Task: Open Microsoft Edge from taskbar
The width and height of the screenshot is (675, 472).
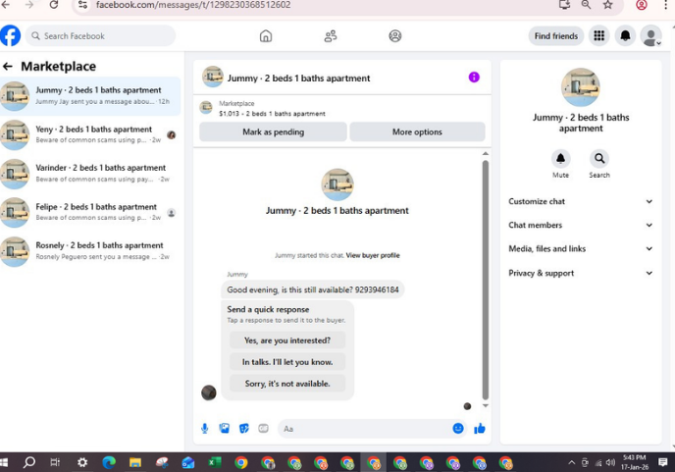Action: pyautogui.click(x=109, y=462)
